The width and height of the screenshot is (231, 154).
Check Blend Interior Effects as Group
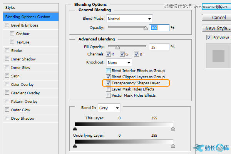[x=109, y=70]
